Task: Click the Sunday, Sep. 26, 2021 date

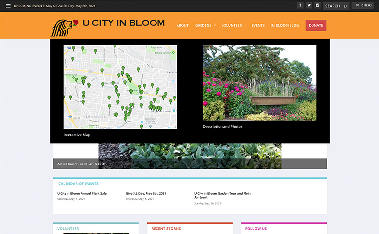Action: click(x=207, y=203)
